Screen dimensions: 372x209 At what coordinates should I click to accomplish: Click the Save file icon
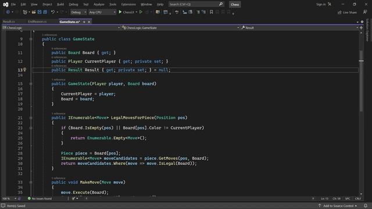point(40,12)
